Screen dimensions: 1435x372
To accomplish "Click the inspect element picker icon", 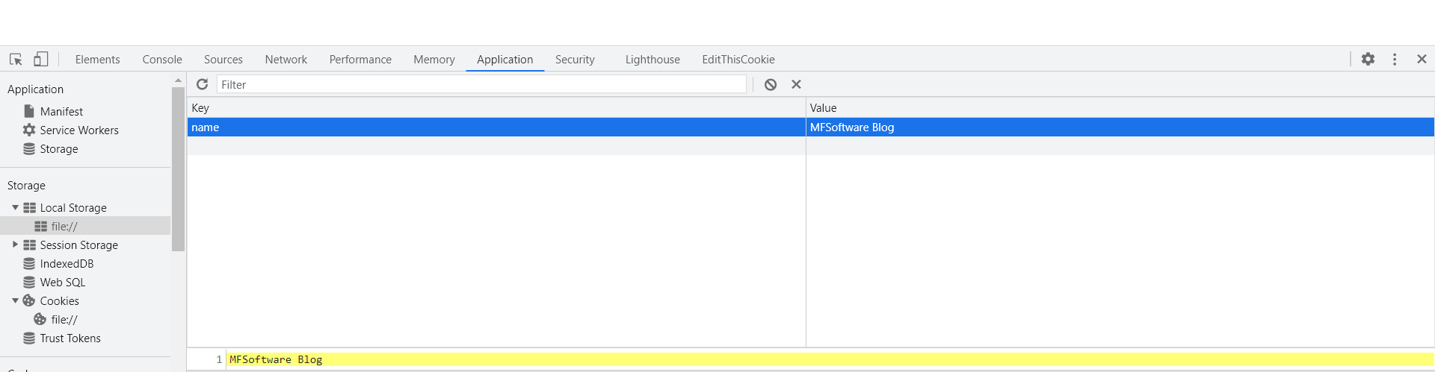I will coord(16,60).
